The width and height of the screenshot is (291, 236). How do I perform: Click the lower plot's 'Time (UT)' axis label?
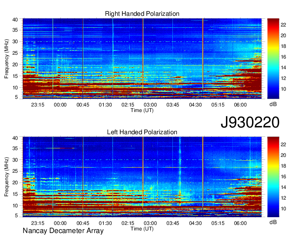coord(142,229)
